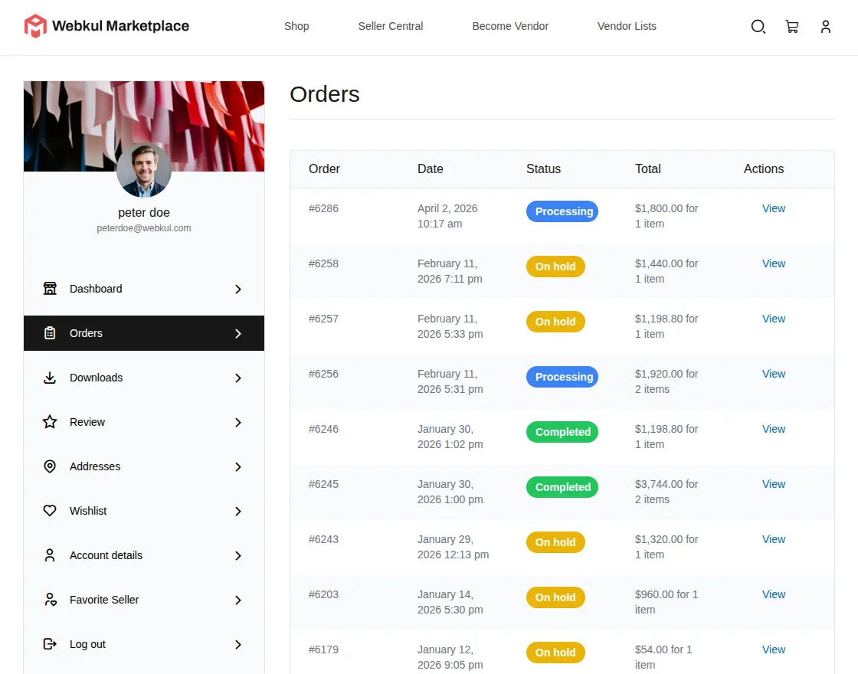Click the Processing badge for order #6286
The width and height of the screenshot is (858, 674).
pos(562,211)
